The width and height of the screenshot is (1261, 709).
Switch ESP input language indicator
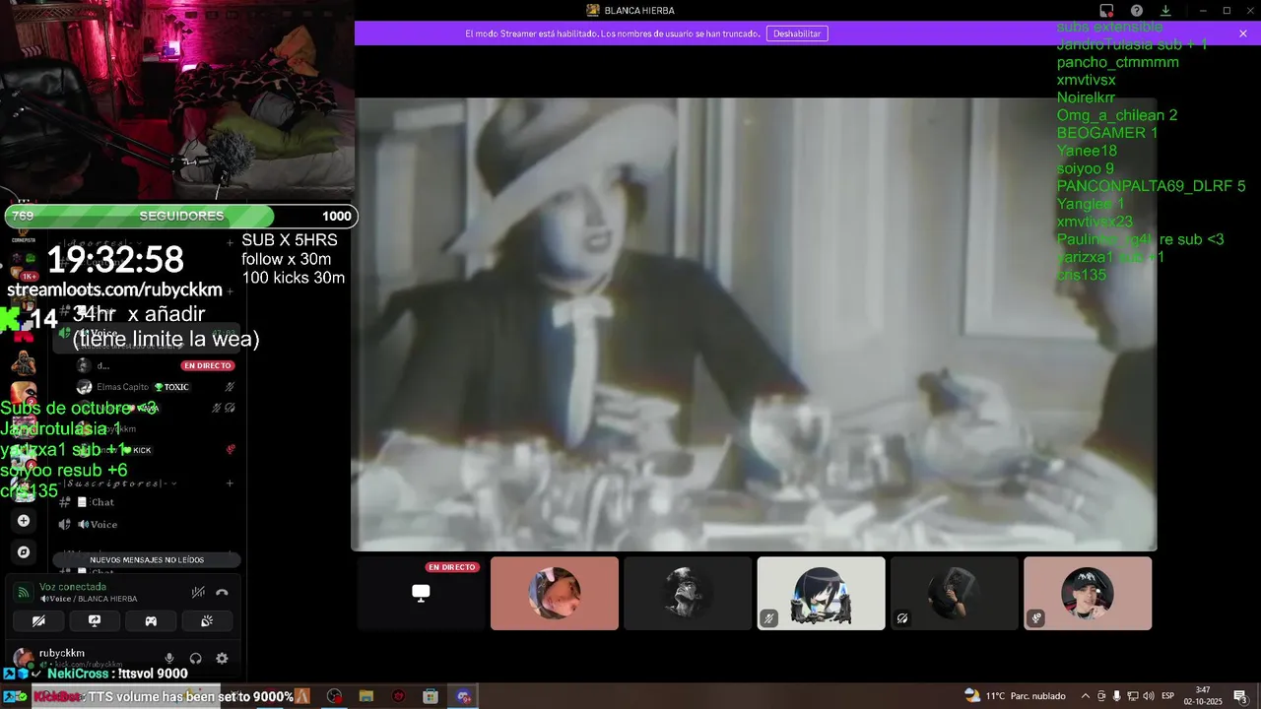coord(1168,696)
